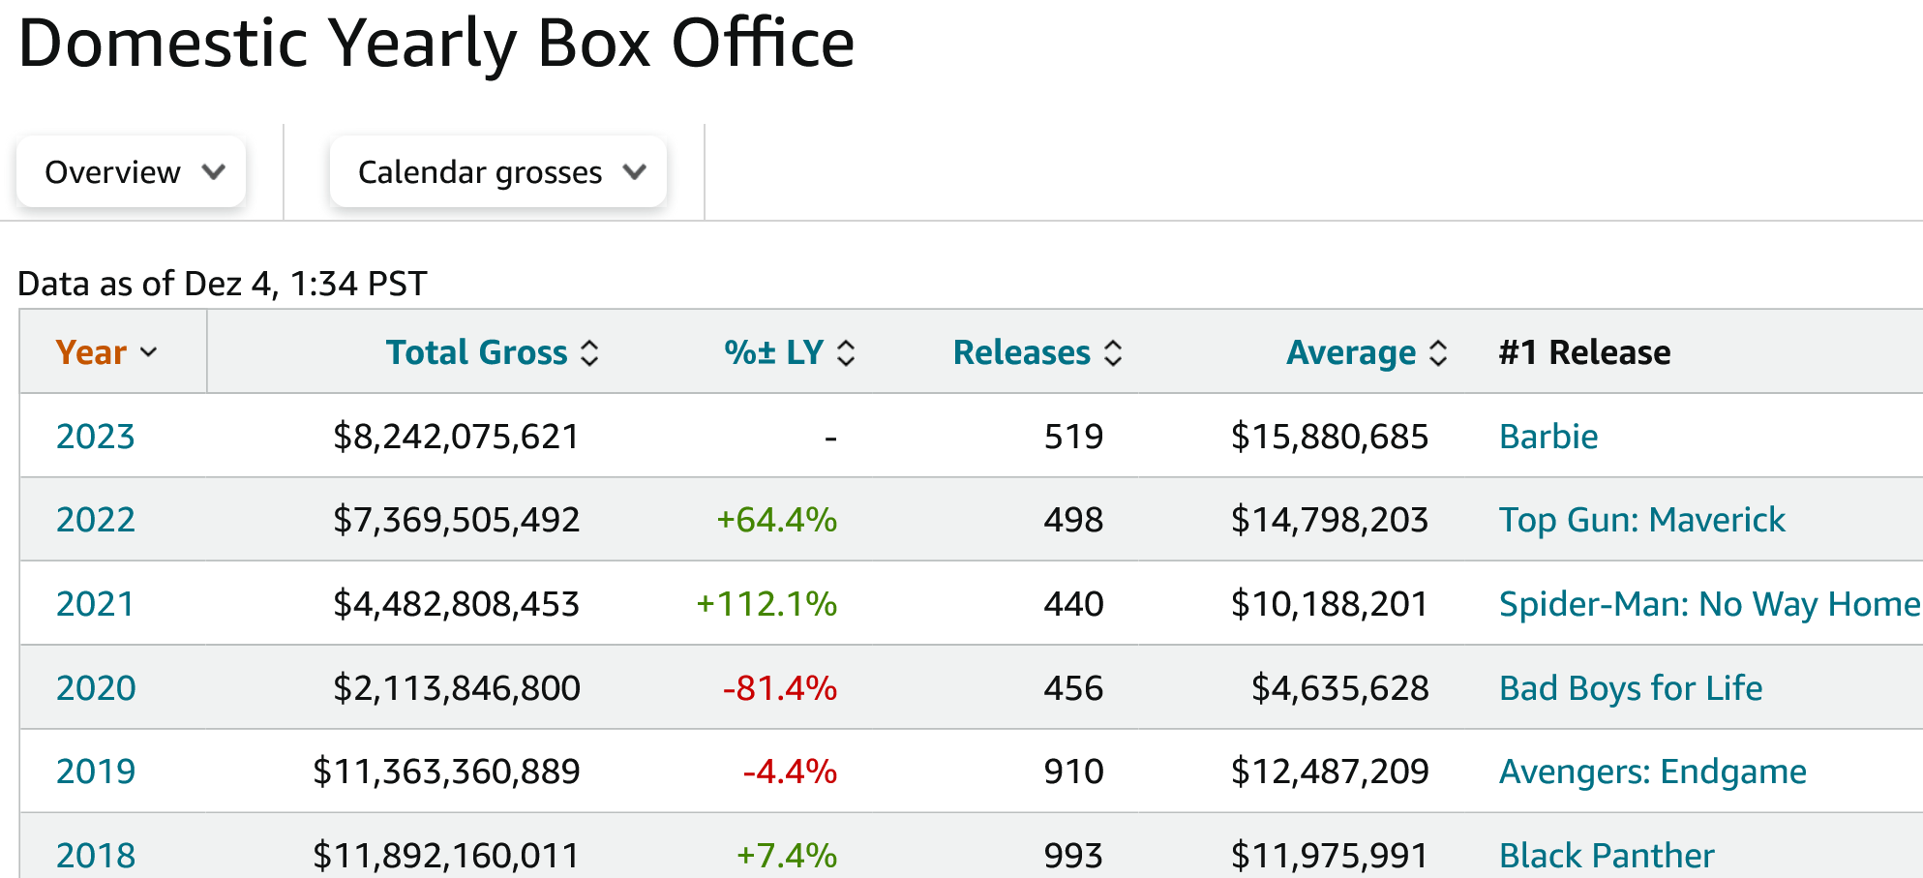1923x878 pixels.
Task: Sort table by Year column header
Action: pos(91,352)
